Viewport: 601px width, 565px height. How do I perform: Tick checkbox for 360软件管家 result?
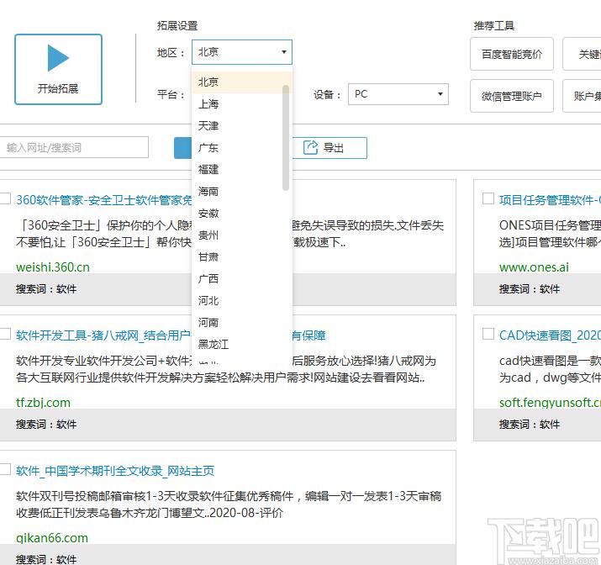(x=5, y=198)
